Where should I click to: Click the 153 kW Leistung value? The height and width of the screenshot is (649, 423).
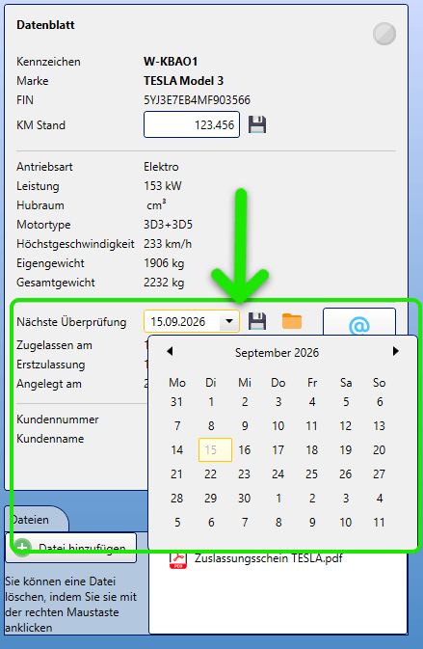click(163, 186)
